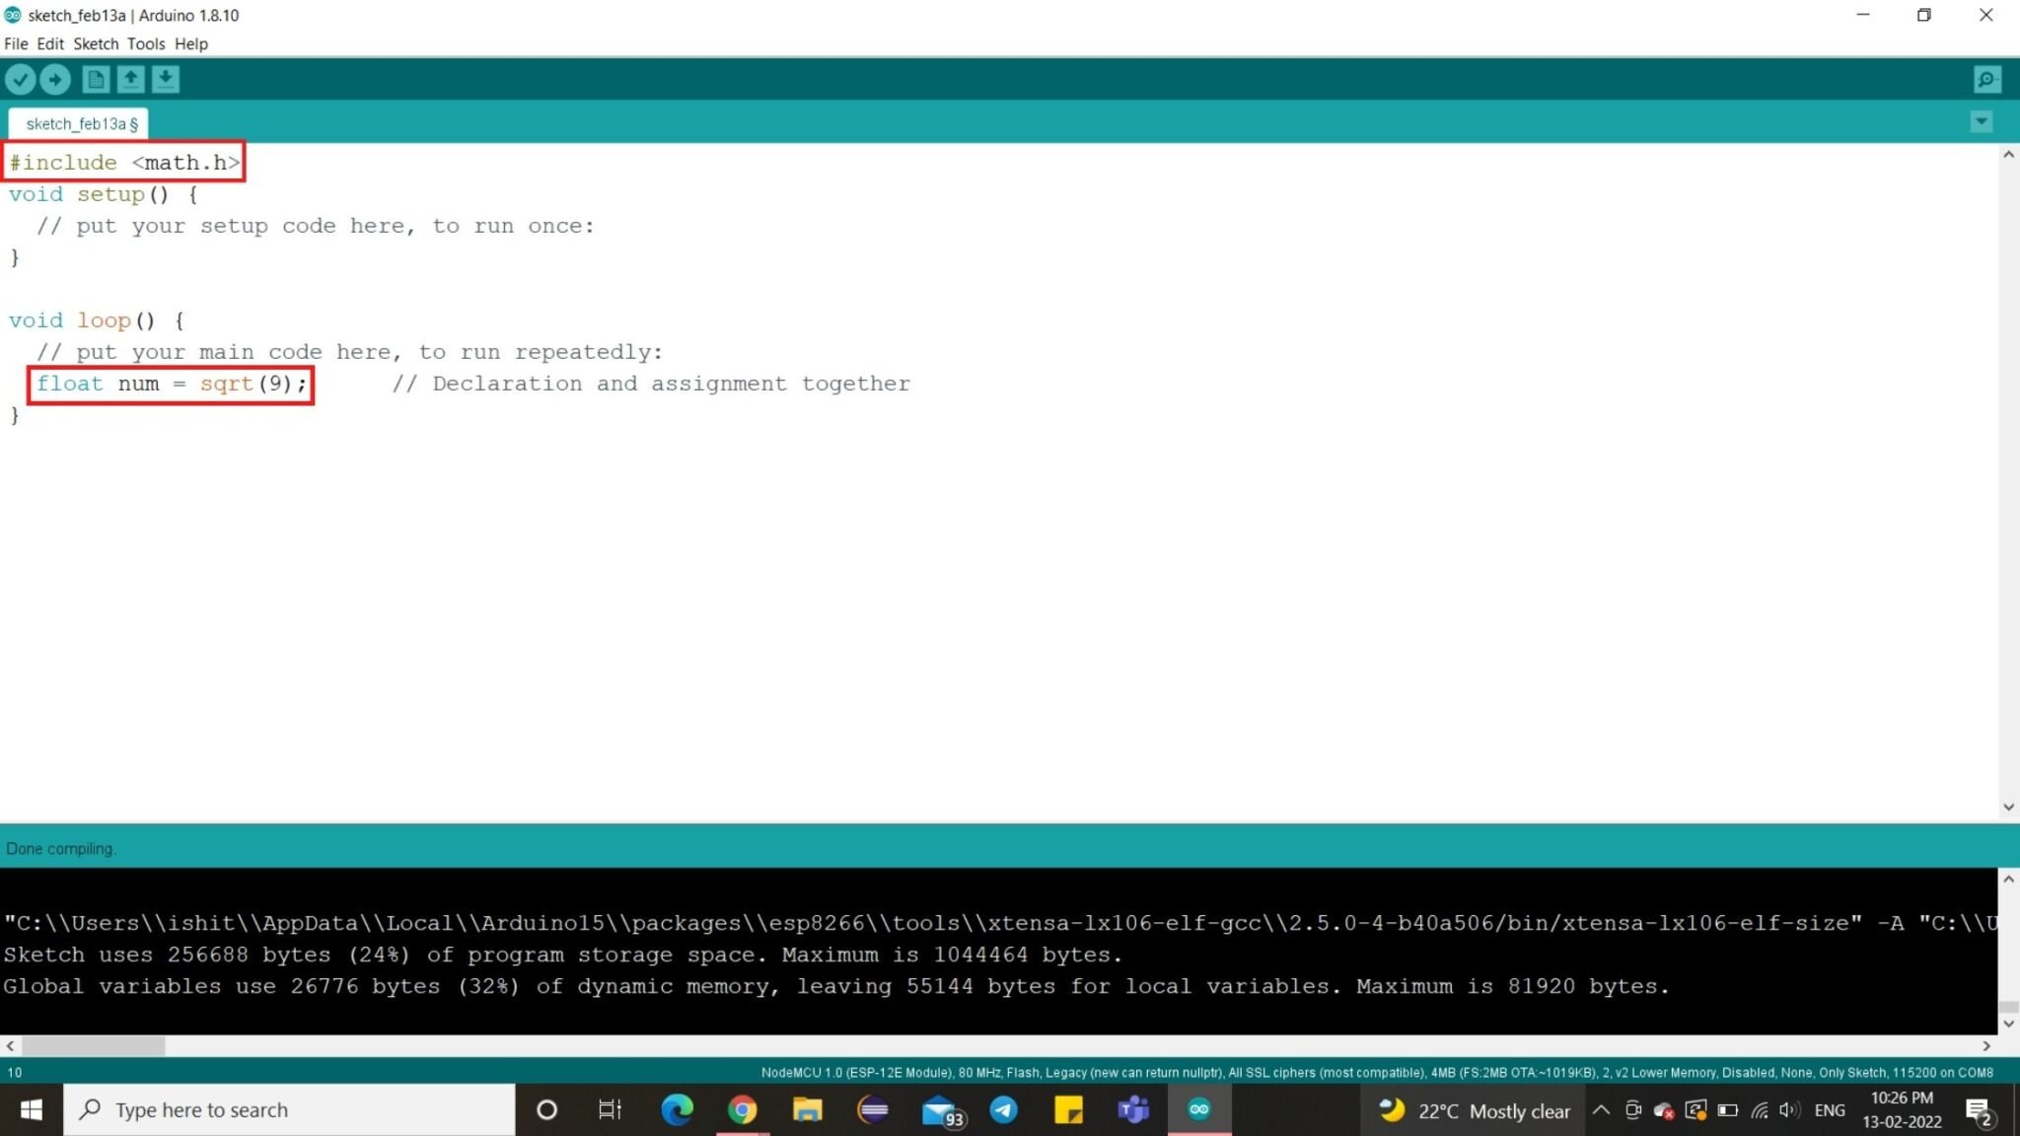Expand the Help menu
This screenshot has height=1136, width=2020.
click(x=191, y=43)
